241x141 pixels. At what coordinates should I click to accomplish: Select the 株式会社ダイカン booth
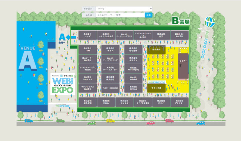[133, 59]
